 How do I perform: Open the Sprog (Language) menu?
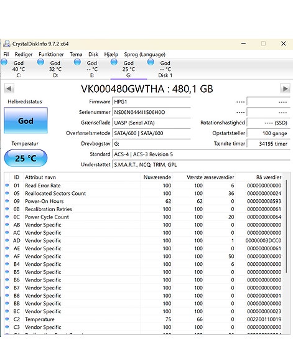tap(145, 54)
